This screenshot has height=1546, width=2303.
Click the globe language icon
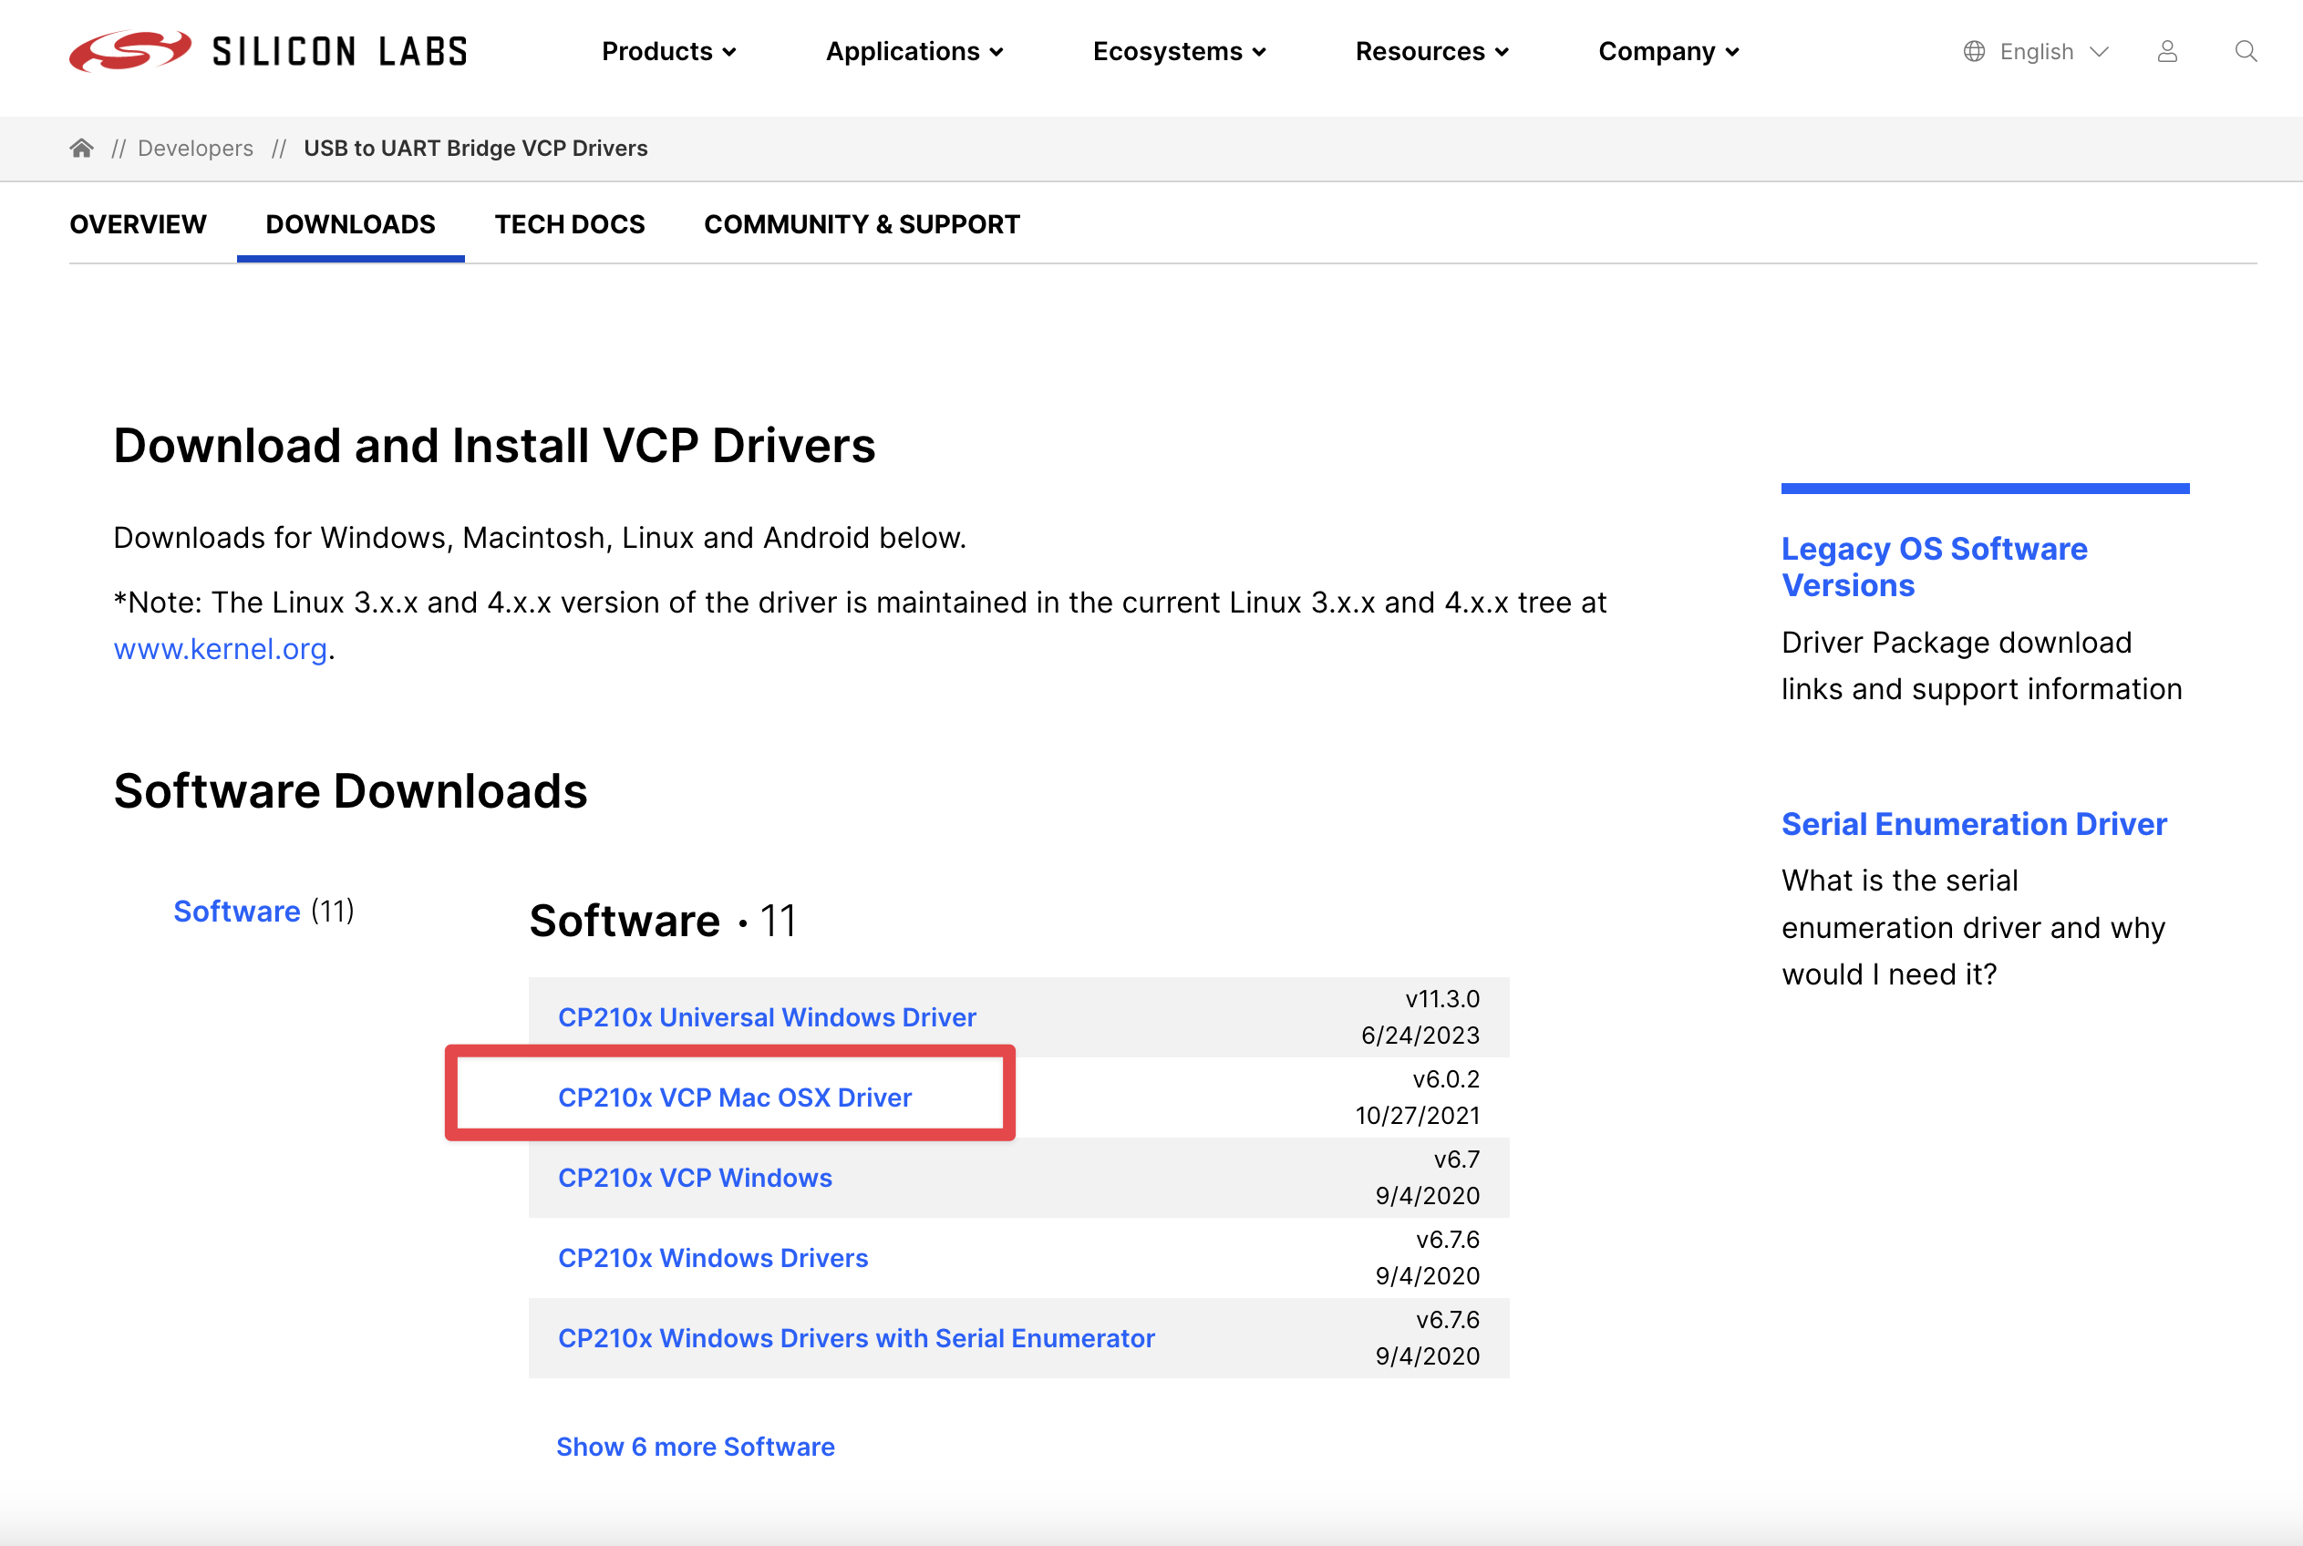(1974, 51)
